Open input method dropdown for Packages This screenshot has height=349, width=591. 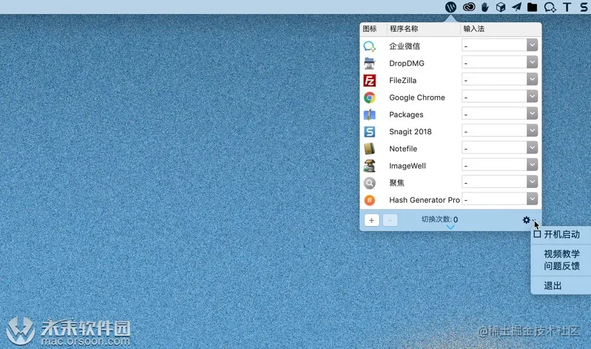532,113
